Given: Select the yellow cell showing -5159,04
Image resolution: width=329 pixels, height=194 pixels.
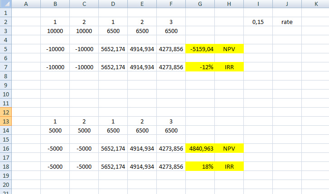Looking at the screenshot, I should [200, 49].
